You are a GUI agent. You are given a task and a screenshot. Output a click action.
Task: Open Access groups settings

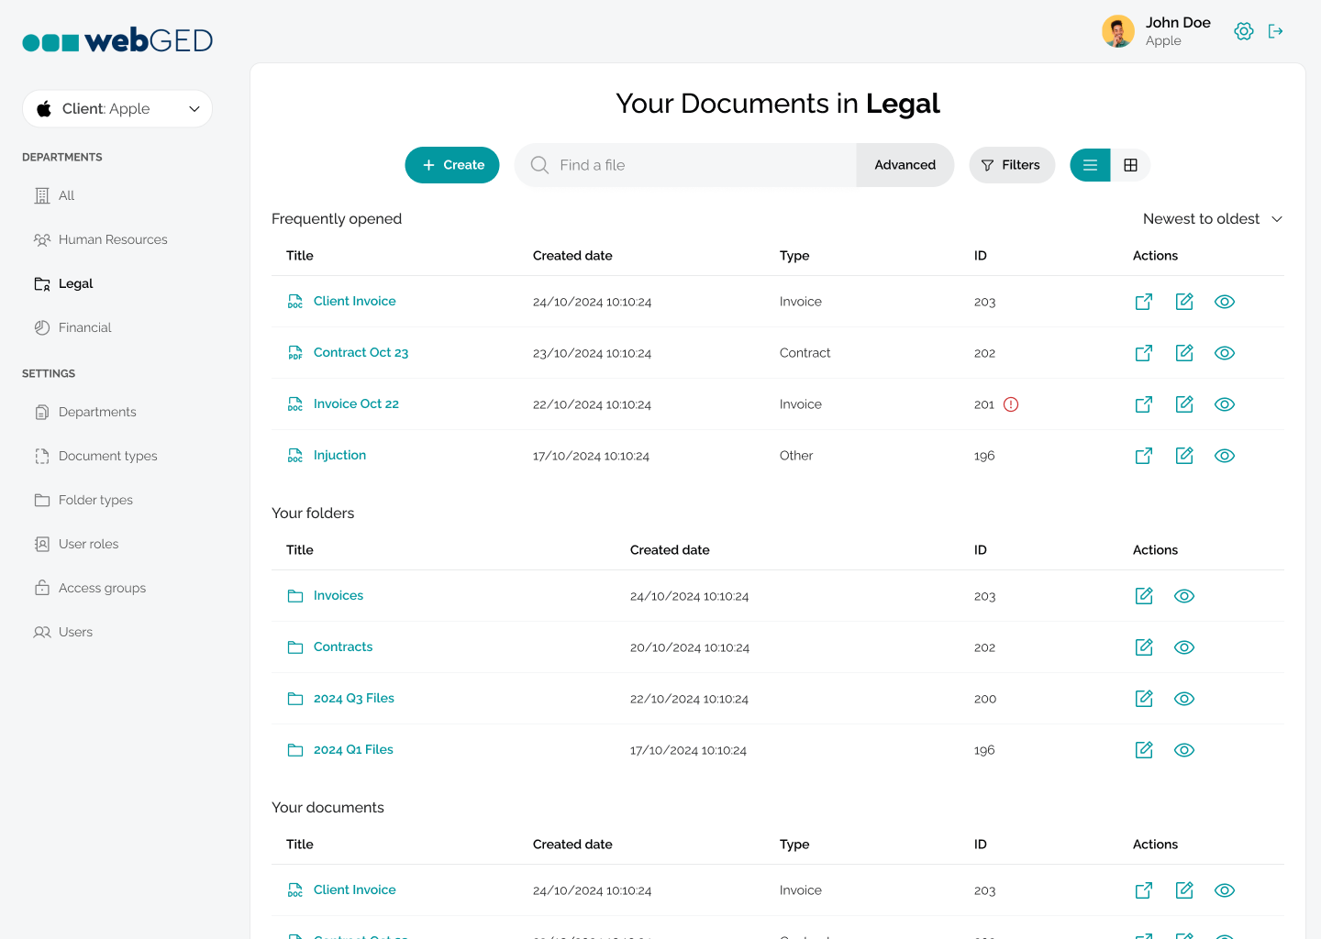click(91, 588)
